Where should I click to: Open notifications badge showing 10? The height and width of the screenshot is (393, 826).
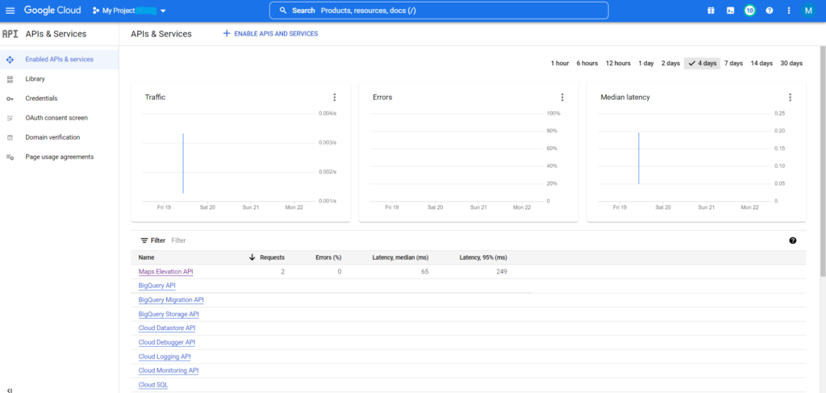pyautogui.click(x=749, y=10)
